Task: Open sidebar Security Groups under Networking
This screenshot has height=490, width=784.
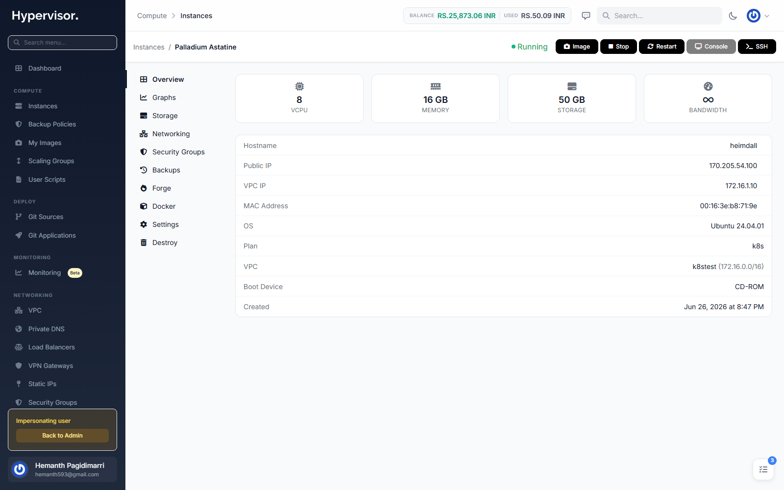Action: coord(52,402)
